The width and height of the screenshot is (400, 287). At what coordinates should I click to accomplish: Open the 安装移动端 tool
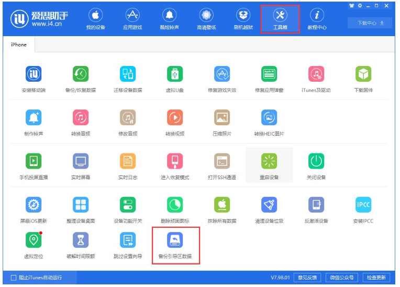34,74
